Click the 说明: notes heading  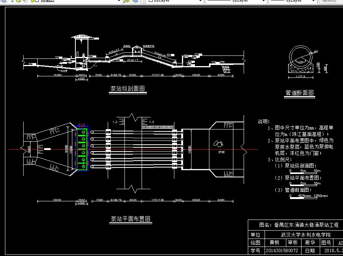pos(264,122)
